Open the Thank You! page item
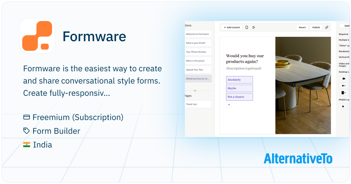 click(x=198, y=104)
